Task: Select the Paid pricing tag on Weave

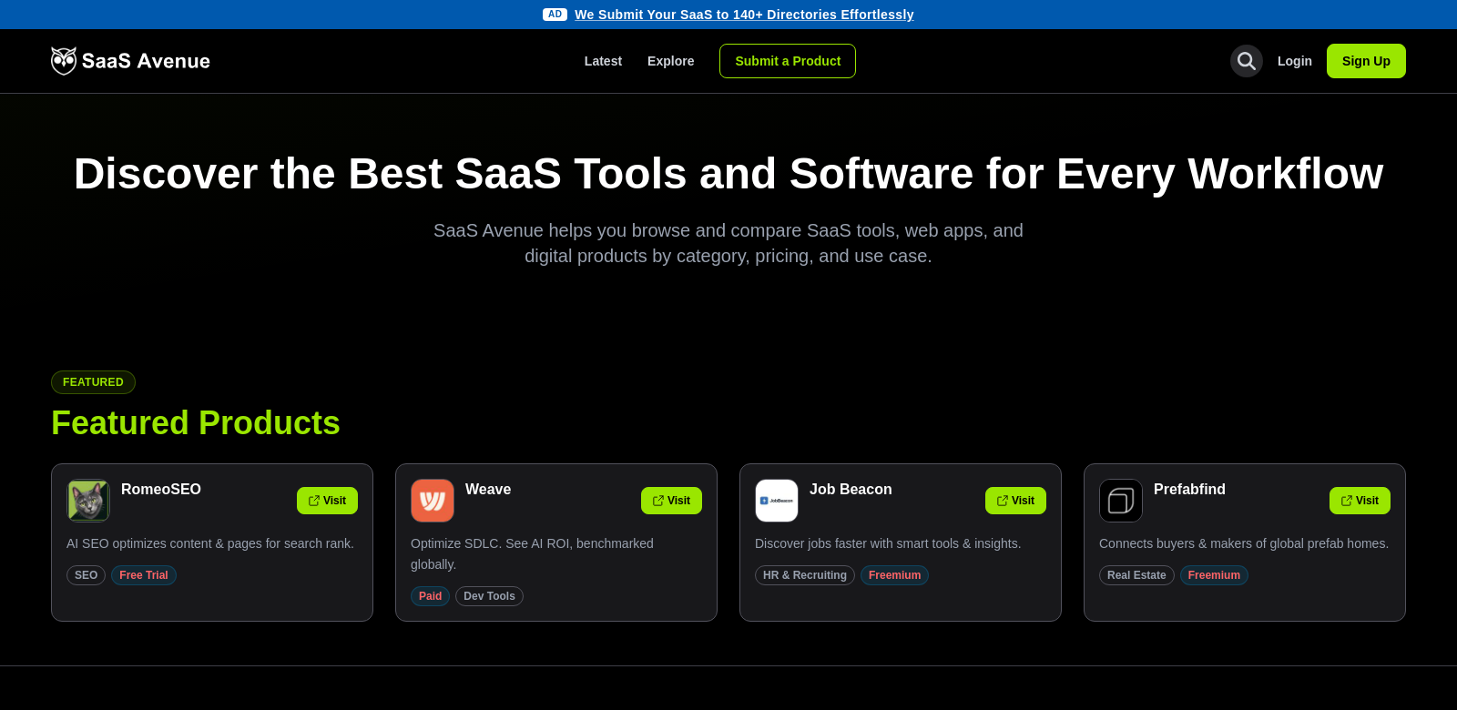Action: point(430,596)
